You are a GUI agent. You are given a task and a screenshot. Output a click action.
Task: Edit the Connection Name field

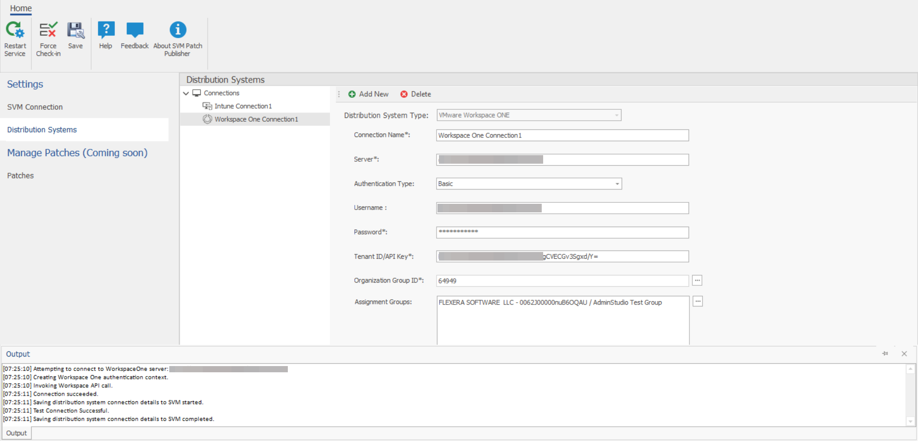pos(562,136)
